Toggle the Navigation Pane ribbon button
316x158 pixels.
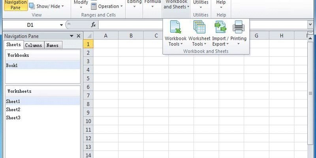(x=16, y=5)
